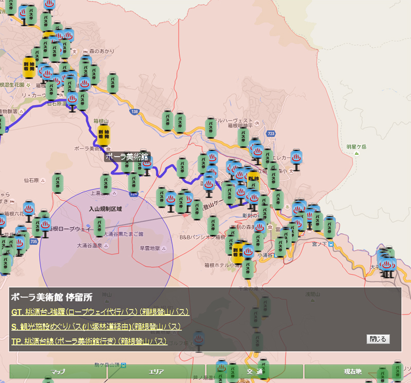Click the 明星ケ岳 mountain peak marker
This screenshot has width=411, height=383.
click(357, 154)
